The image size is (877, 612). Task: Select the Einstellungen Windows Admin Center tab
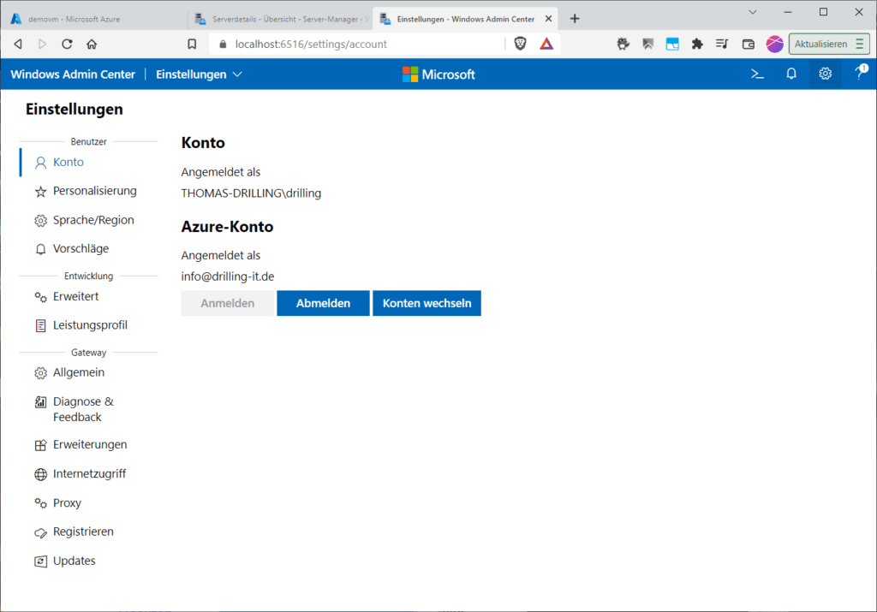click(465, 19)
